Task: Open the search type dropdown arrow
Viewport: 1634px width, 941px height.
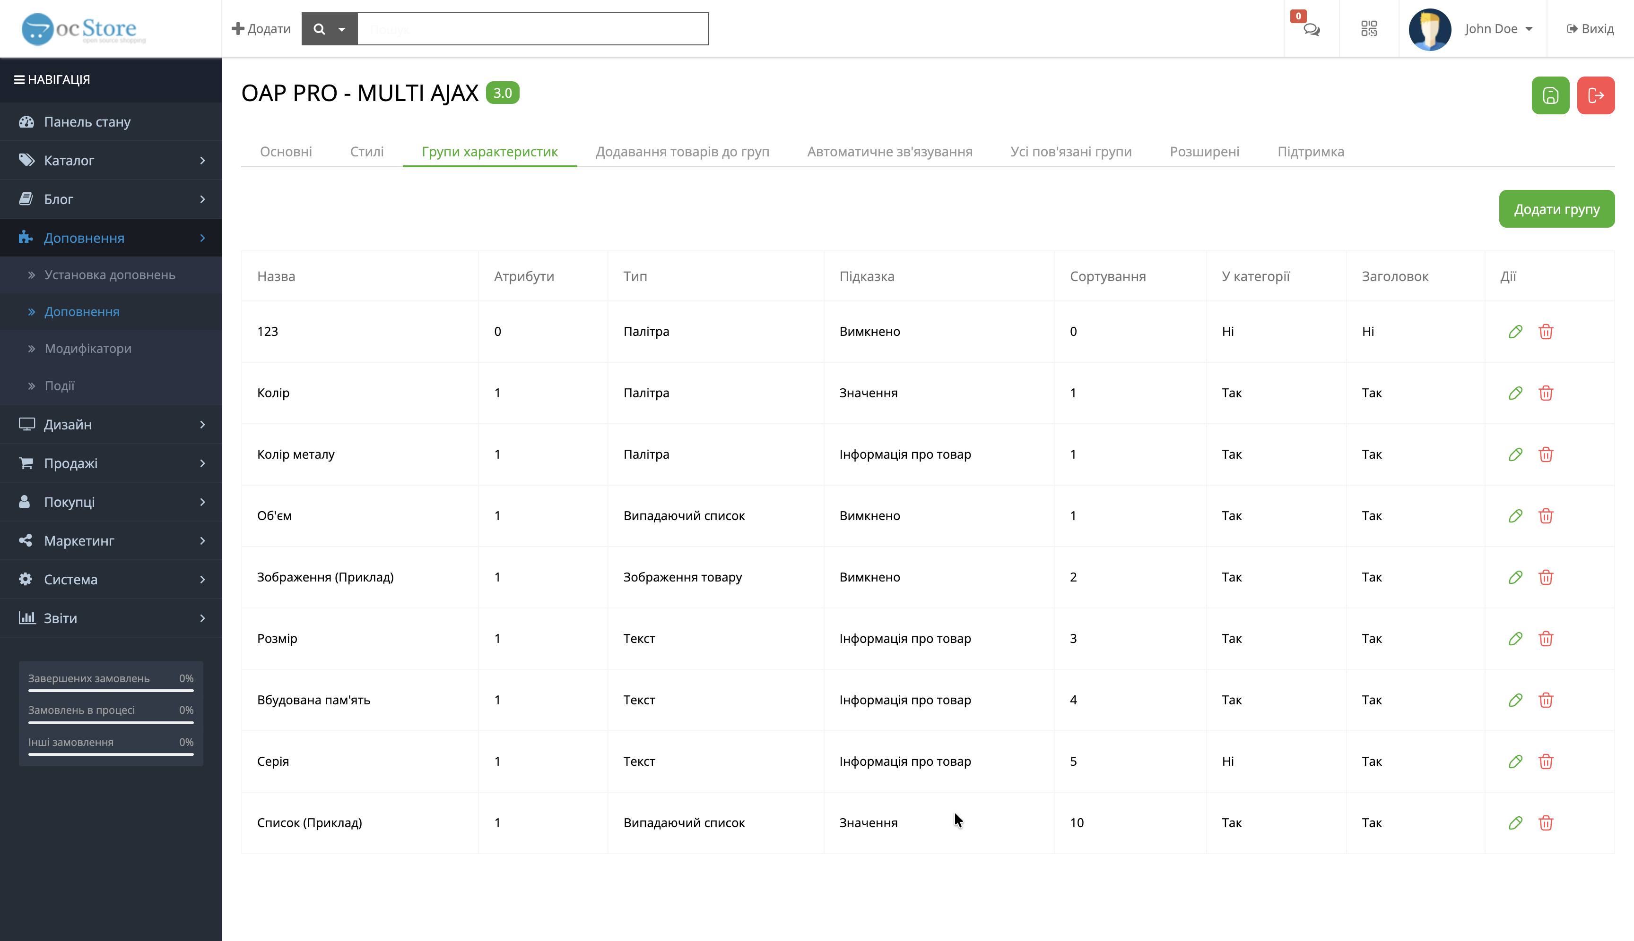Action: [341, 29]
